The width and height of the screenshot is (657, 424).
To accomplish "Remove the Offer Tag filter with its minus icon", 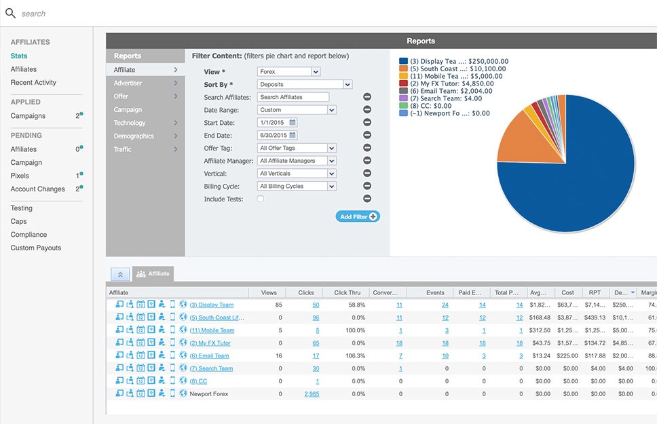I will point(367,148).
